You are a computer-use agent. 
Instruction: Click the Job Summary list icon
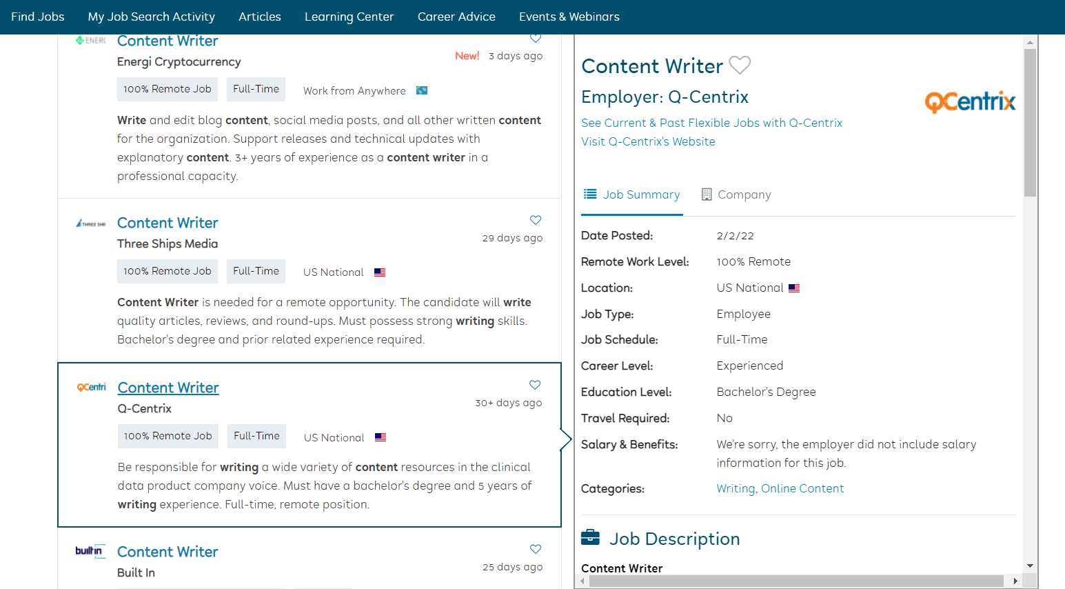click(x=590, y=194)
